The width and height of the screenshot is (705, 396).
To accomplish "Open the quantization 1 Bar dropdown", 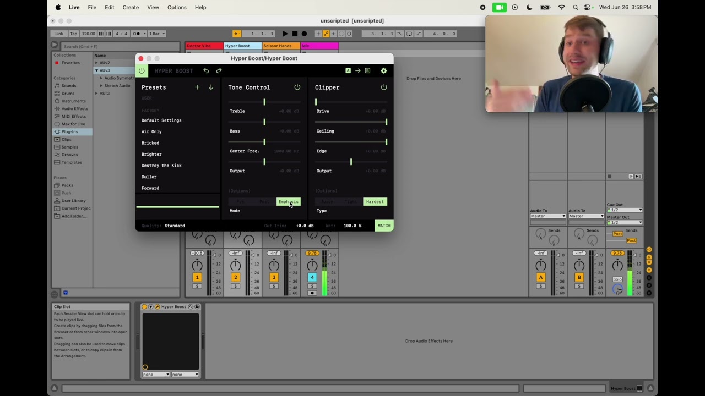I will click(156, 34).
